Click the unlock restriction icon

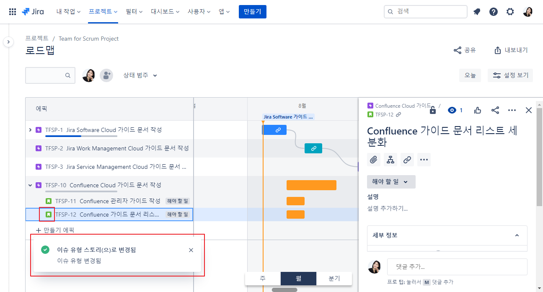433,110
